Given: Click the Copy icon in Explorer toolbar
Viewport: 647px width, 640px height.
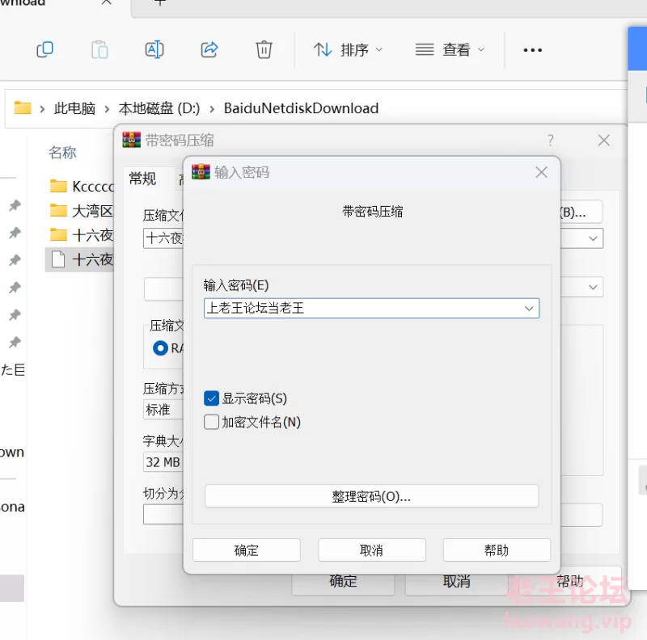Looking at the screenshot, I should tap(45, 50).
